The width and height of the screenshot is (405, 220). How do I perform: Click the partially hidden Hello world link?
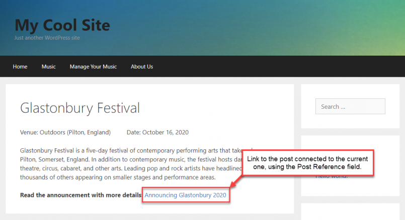pyautogui.click(x=332, y=177)
